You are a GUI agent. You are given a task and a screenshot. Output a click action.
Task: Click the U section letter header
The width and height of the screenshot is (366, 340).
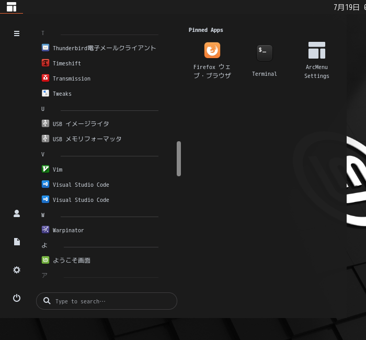click(43, 109)
